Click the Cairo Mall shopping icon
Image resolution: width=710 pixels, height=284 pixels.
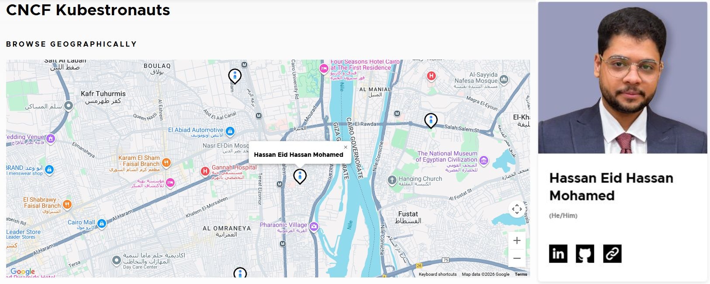(x=102, y=223)
